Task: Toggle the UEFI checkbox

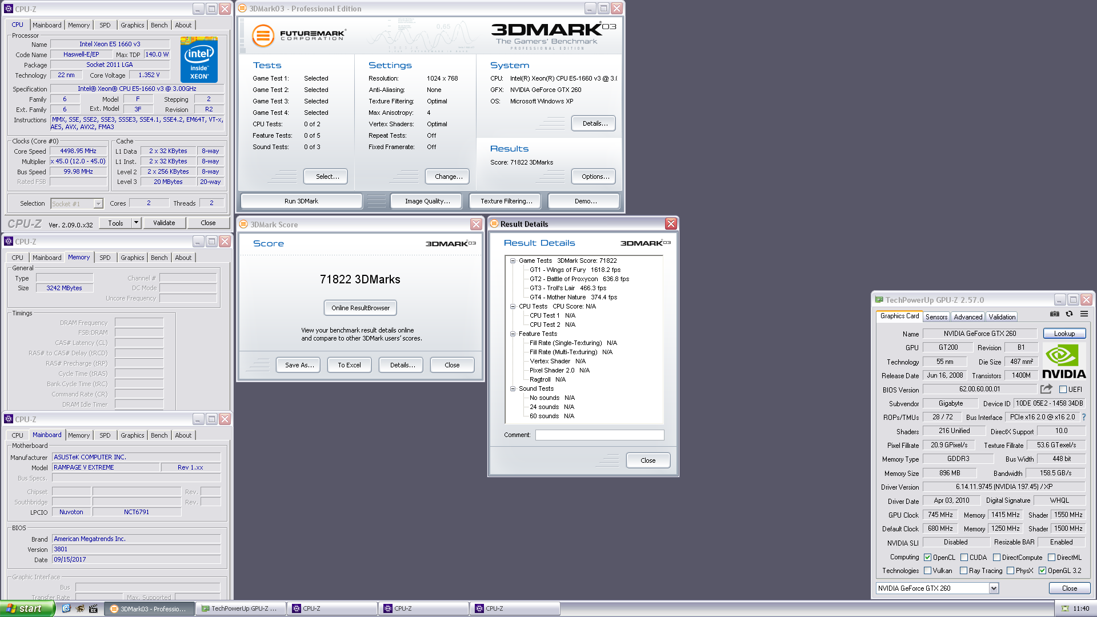Action: pos(1063,390)
